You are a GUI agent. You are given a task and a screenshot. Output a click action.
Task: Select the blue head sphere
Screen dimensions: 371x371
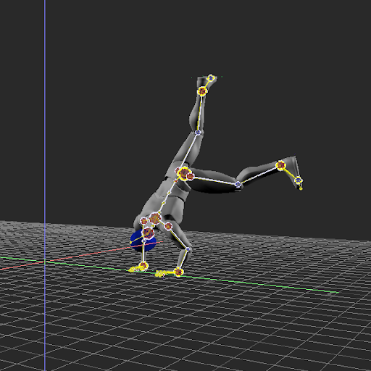143,241
